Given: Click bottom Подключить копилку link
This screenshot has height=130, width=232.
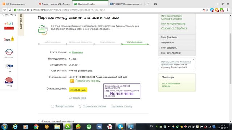Looking at the screenshot, I should [121, 106].
